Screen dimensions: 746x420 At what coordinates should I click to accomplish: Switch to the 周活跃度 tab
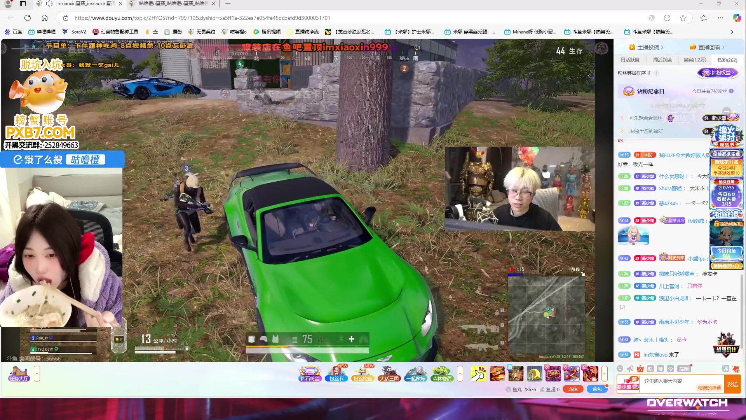pos(662,60)
